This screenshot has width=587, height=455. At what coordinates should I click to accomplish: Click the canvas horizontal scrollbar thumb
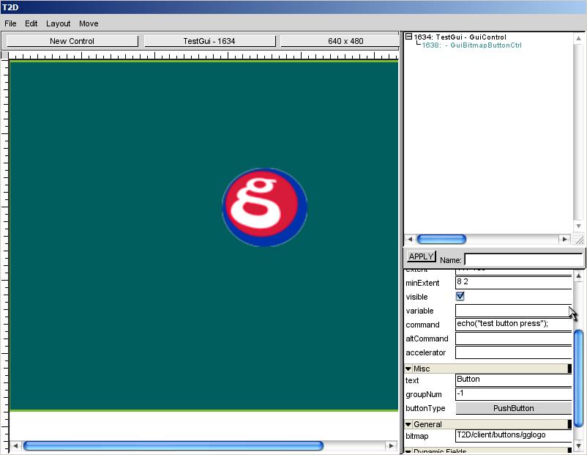pos(173,445)
